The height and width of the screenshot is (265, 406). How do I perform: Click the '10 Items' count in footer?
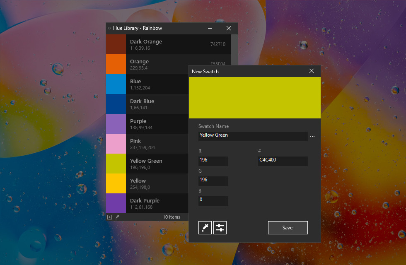[172, 217]
